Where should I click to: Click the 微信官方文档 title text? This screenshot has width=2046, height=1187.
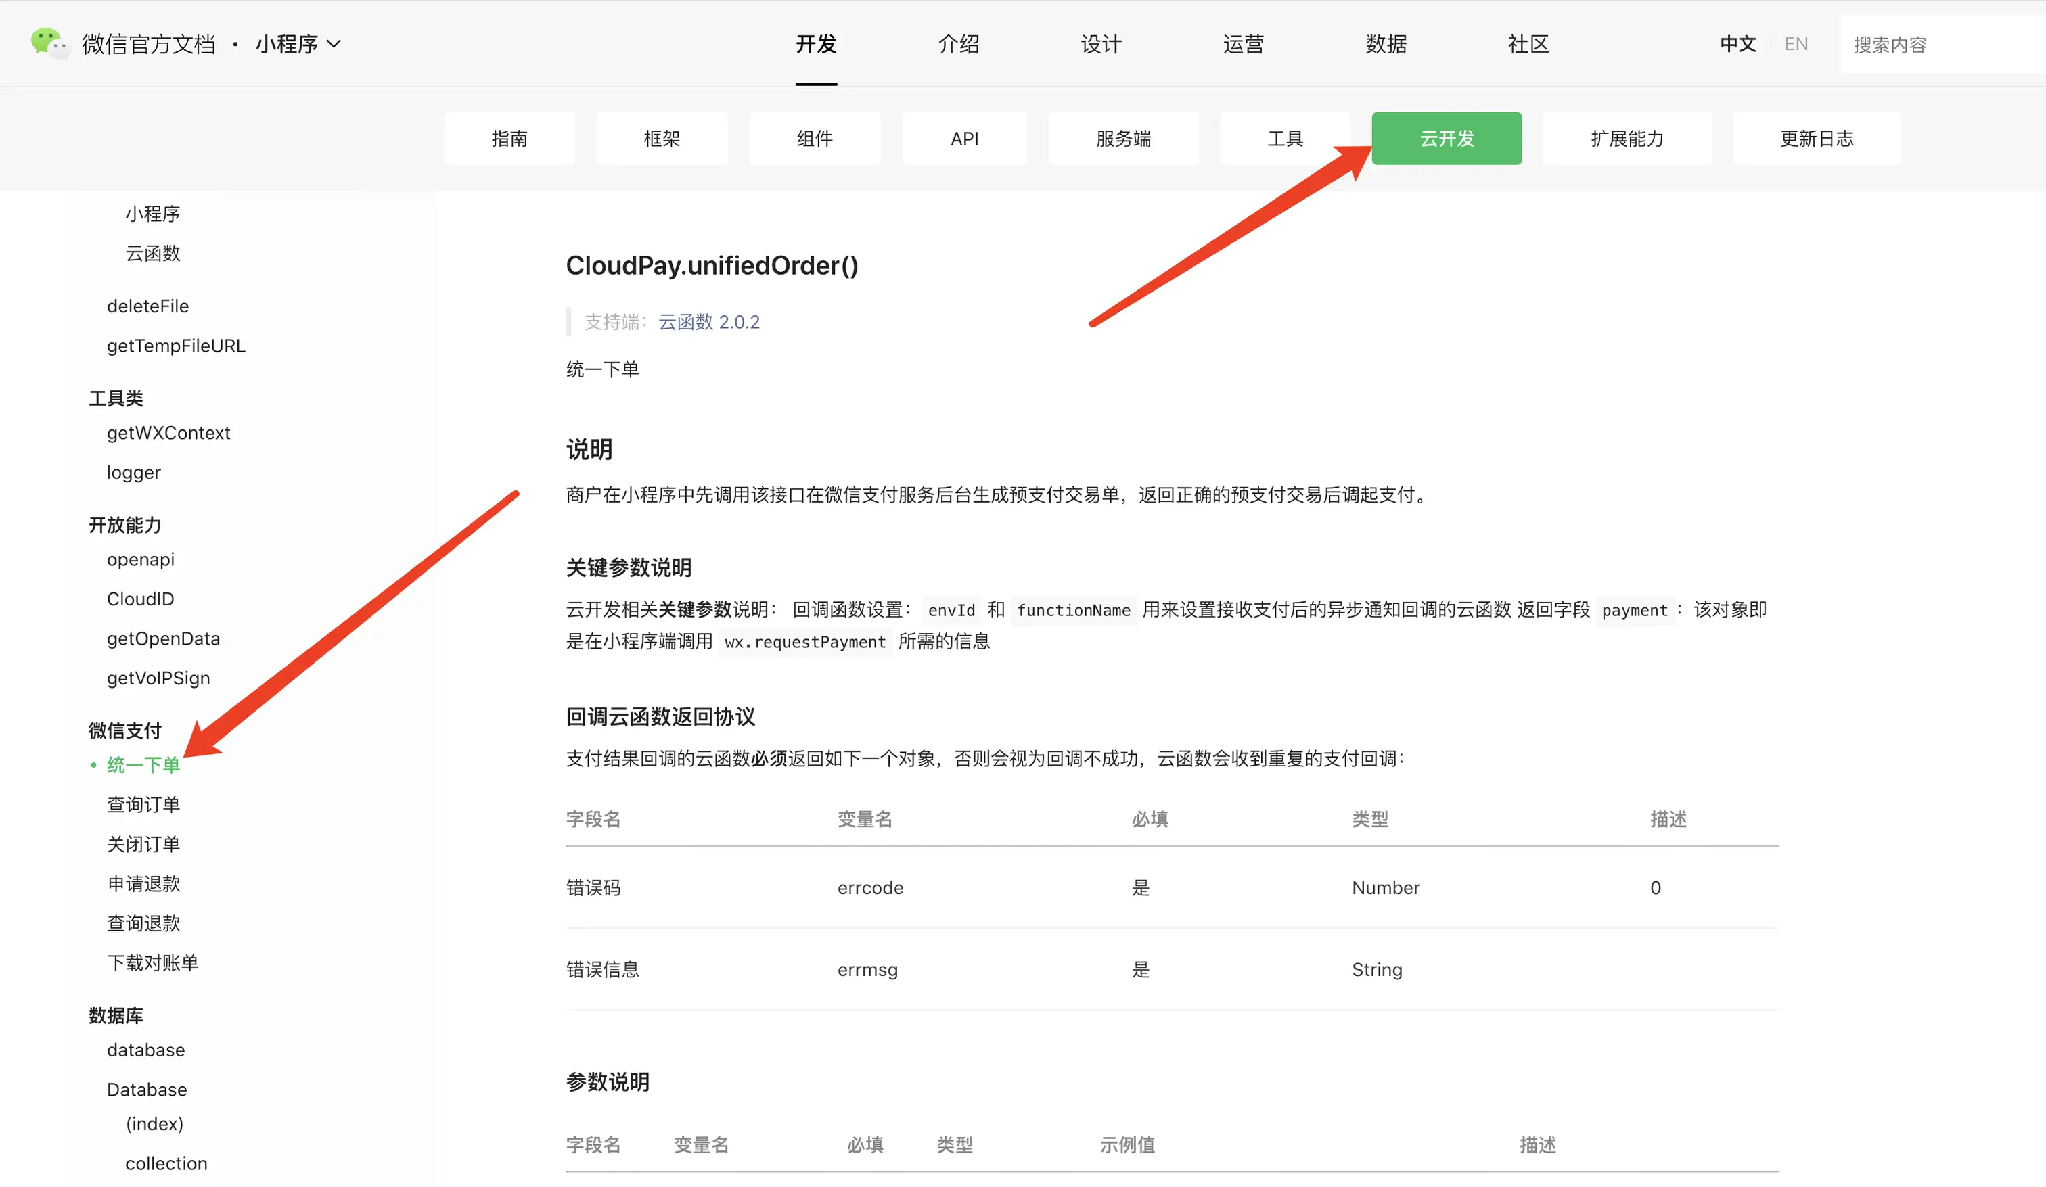(149, 44)
